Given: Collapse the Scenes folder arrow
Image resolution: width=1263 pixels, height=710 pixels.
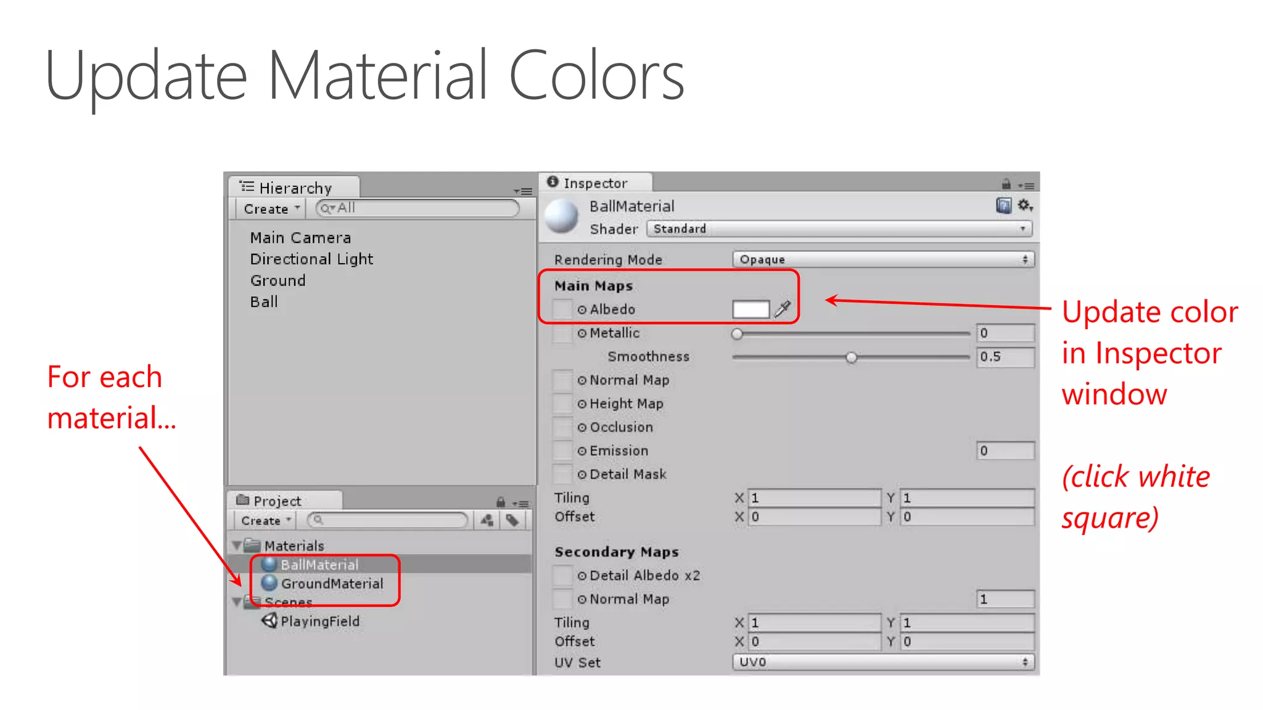Looking at the screenshot, I should tap(237, 601).
